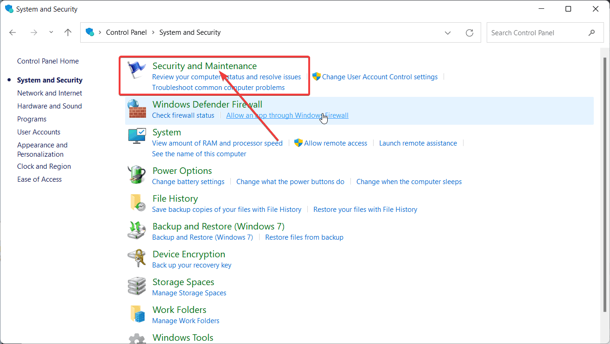The image size is (610, 344).
Task: Expand the chevron after Control Panel breadcrumb
Action: (153, 32)
